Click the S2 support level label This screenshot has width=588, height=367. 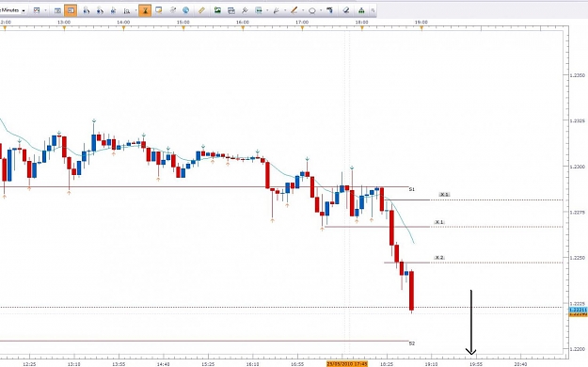(412, 343)
